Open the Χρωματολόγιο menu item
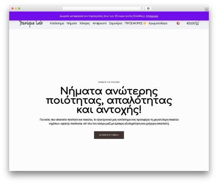 tap(158, 23)
